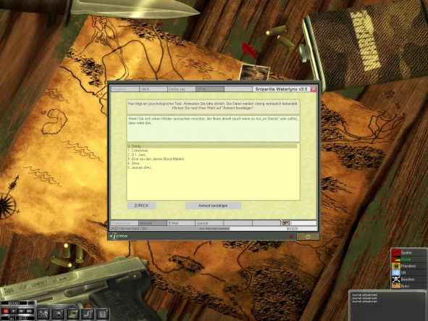The image size is (428, 321).
Task: Select the blue UN flag entry
Action: coord(408,272)
